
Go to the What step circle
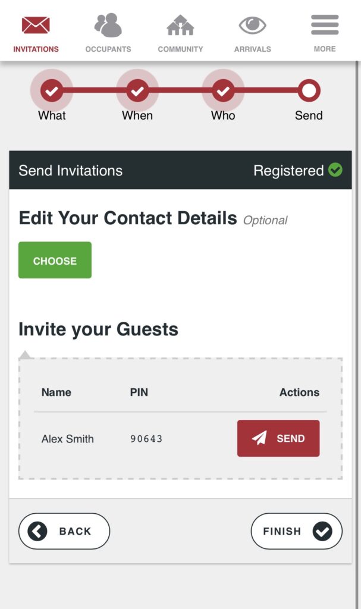click(52, 90)
